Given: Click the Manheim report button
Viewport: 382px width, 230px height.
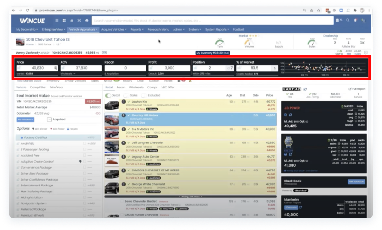Looking at the screenshot, I should pos(291,208).
